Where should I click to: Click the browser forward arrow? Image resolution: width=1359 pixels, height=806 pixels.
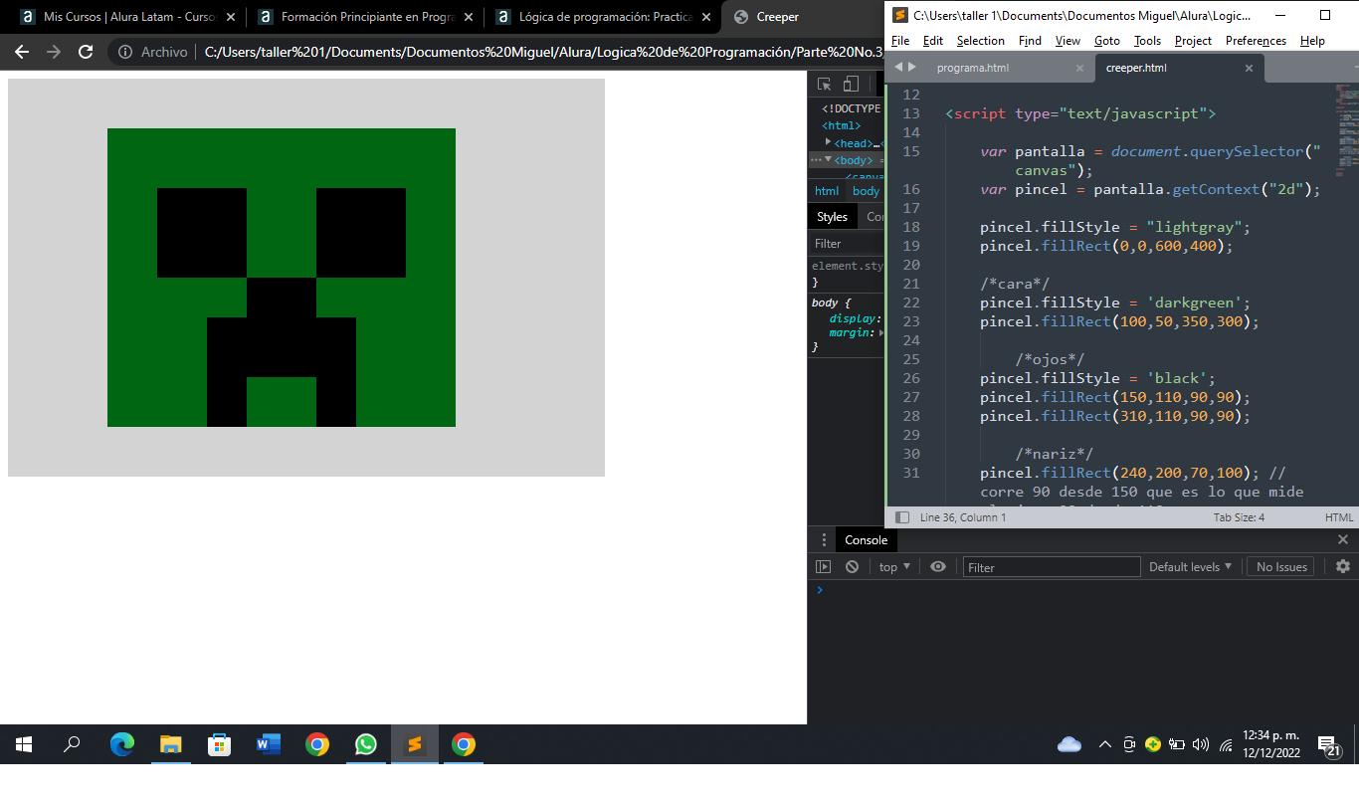(x=54, y=52)
